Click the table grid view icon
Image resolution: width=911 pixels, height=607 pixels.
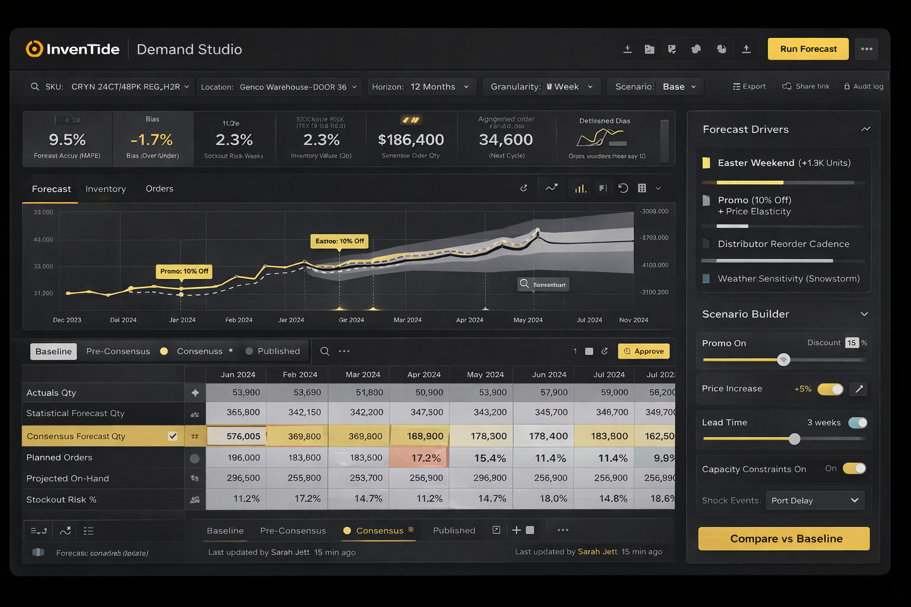[642, 188]
